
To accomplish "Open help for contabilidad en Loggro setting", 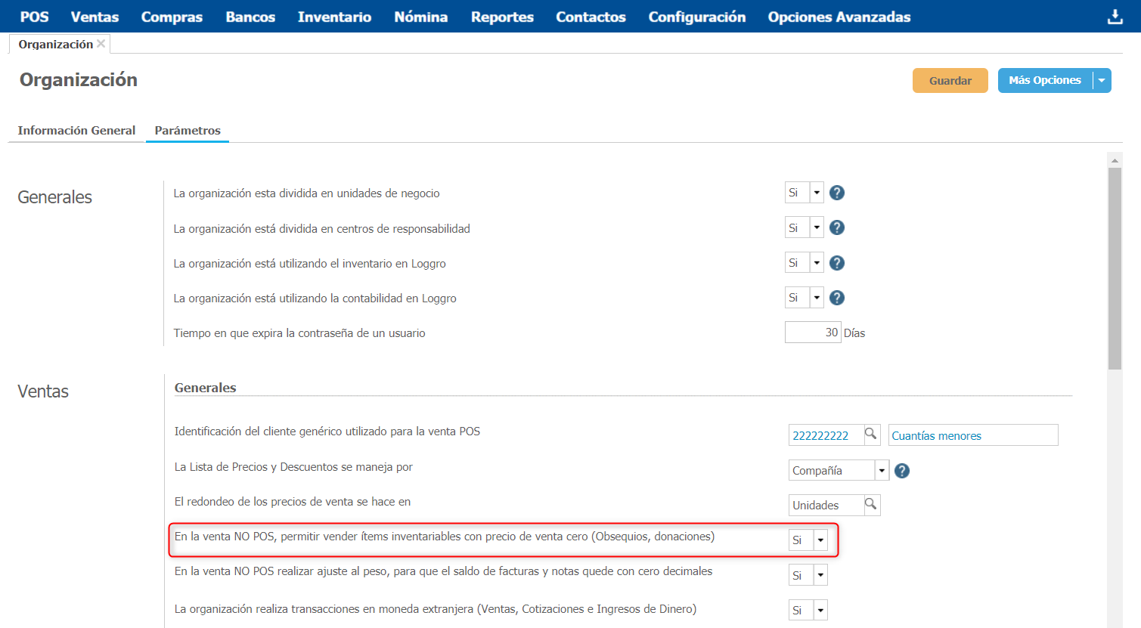I will (x=836, y=298).
